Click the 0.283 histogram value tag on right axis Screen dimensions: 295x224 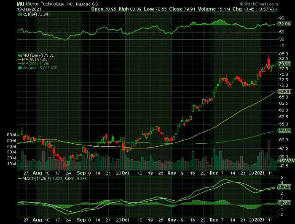point(284,203)
